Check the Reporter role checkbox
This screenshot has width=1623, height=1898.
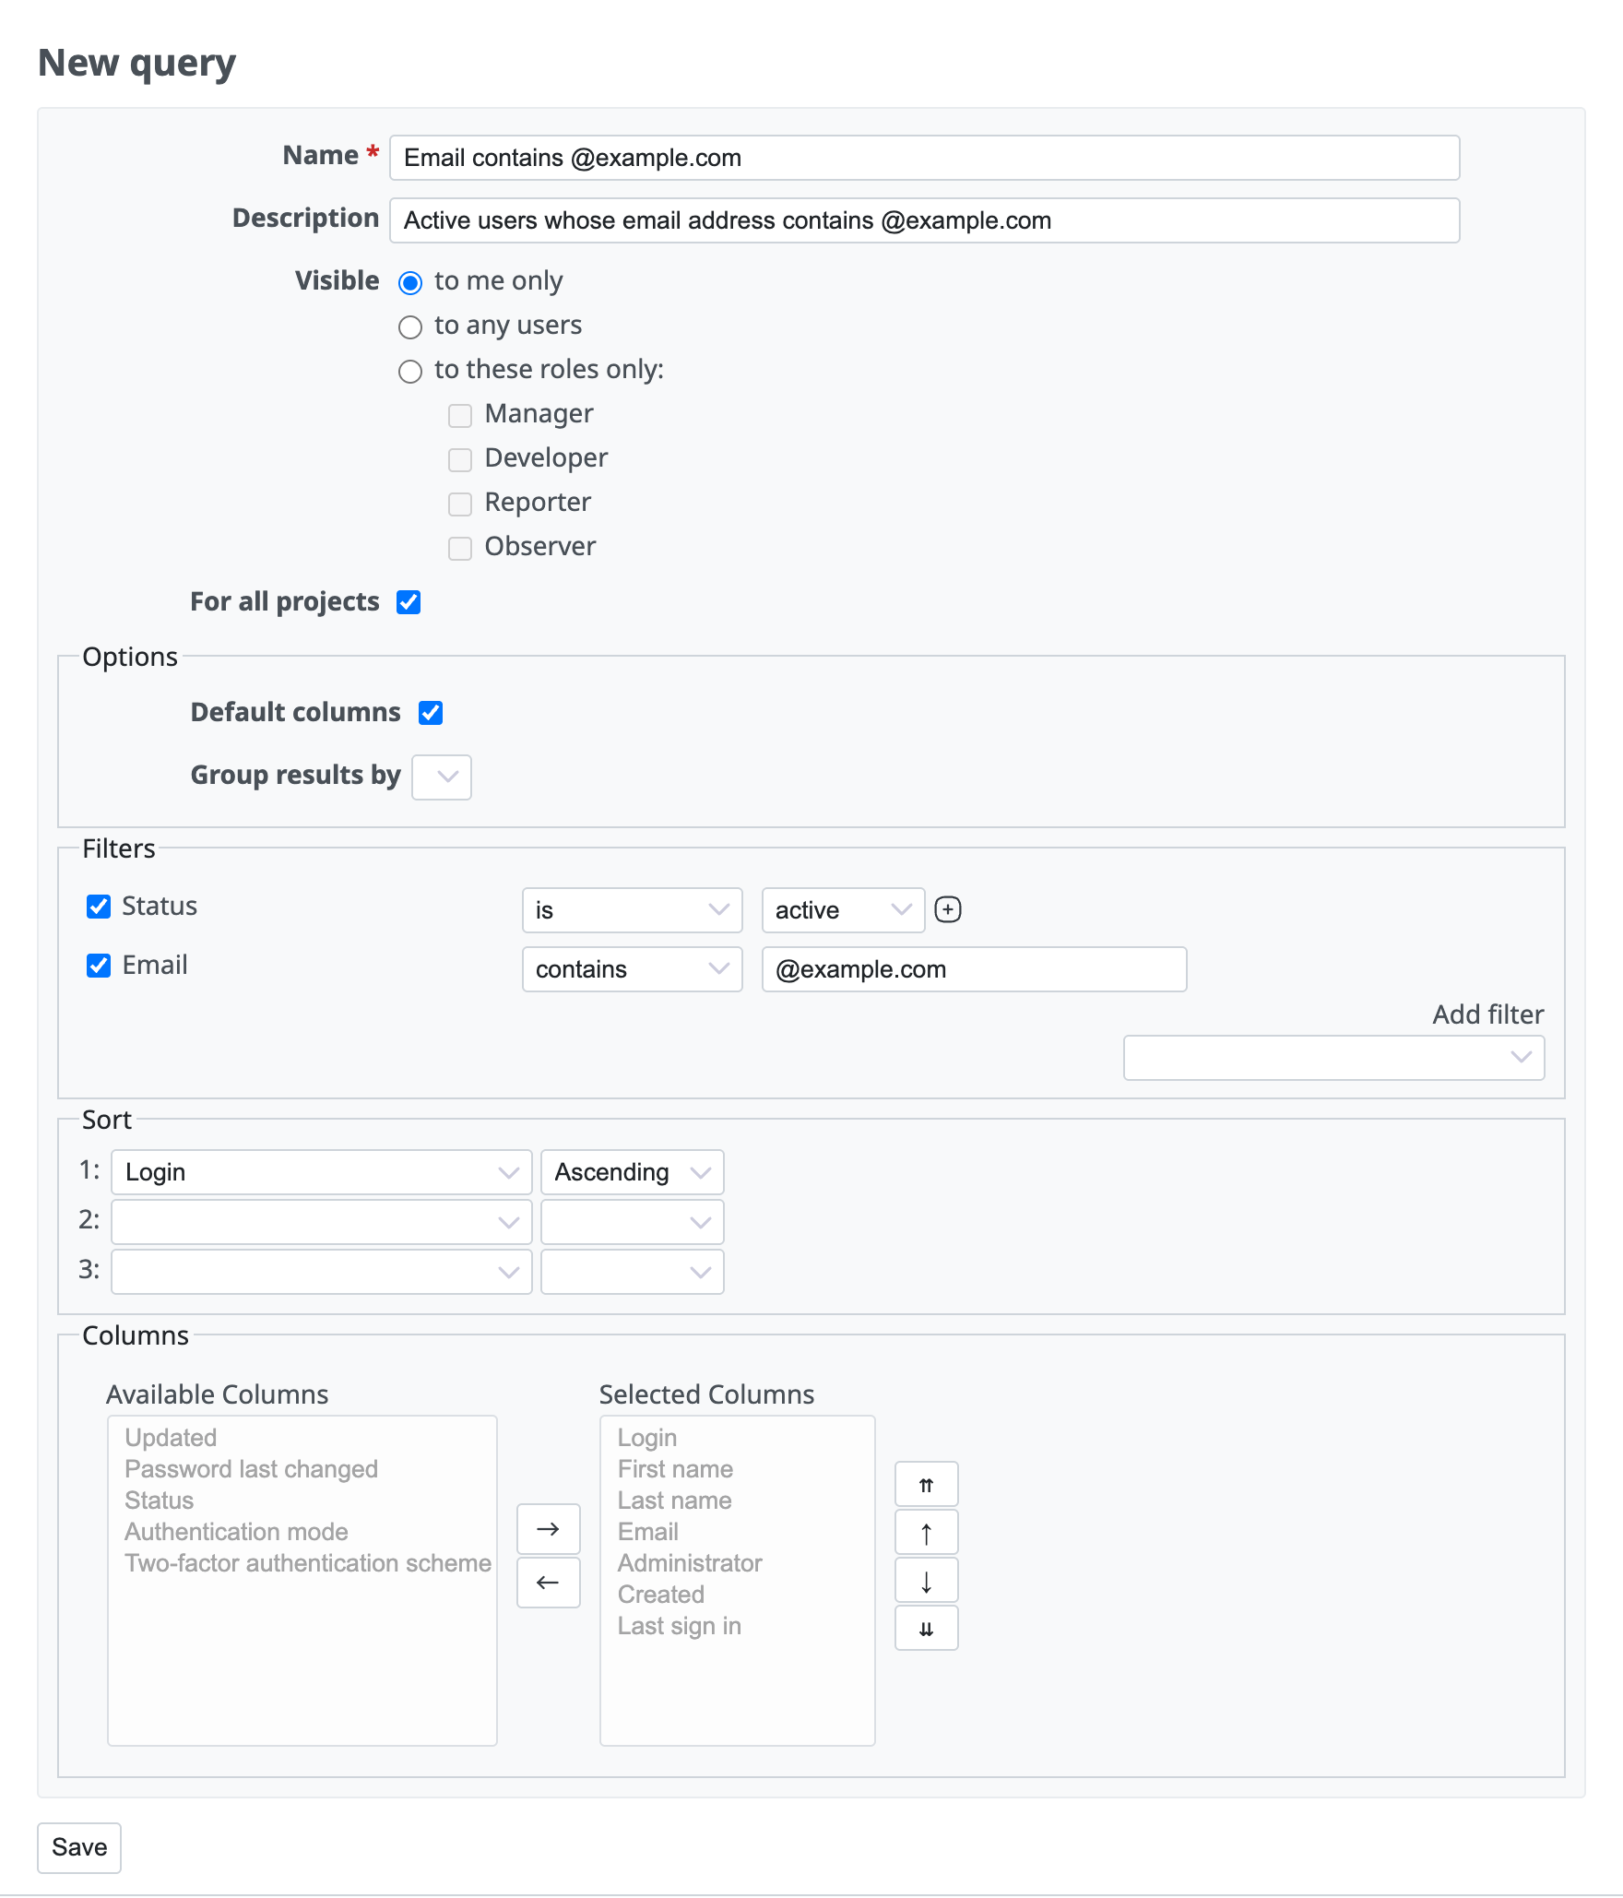click(x=460, y=504)
